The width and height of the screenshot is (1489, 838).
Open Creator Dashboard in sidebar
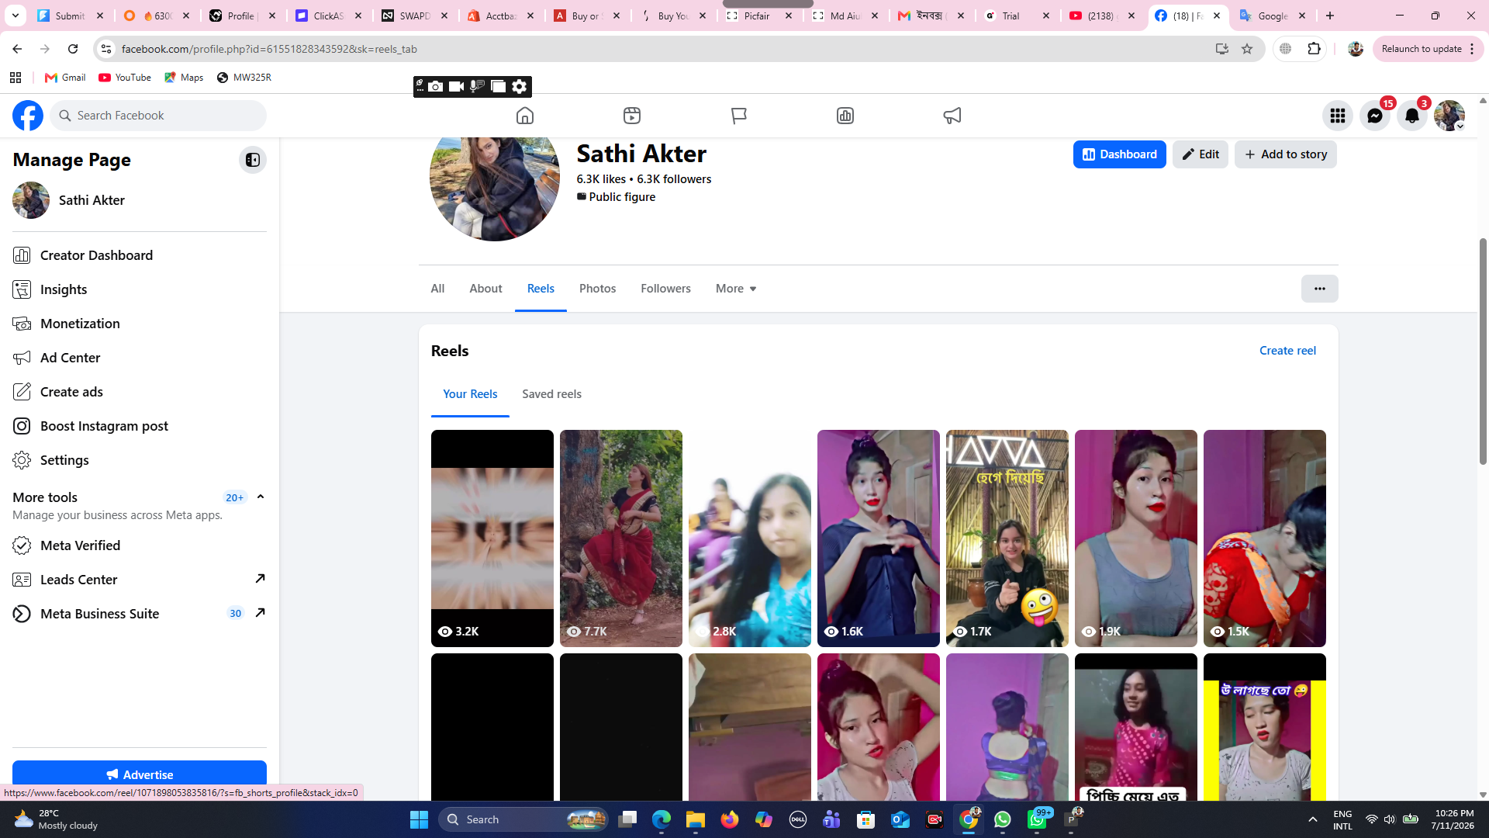[x=140, y=255]
